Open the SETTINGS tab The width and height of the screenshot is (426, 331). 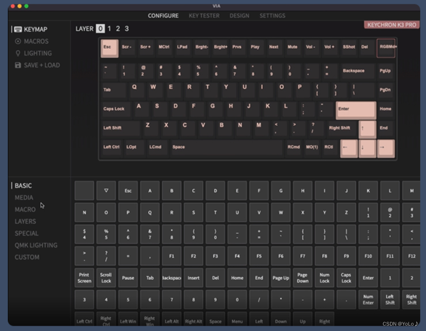point(272,16)
